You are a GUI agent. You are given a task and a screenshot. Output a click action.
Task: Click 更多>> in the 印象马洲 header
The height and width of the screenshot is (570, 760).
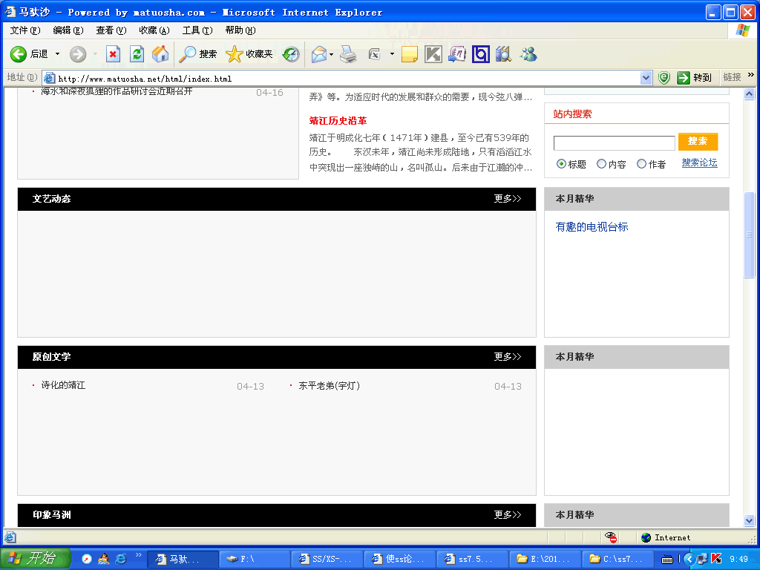pyautogui.click(x=508, y=515)
